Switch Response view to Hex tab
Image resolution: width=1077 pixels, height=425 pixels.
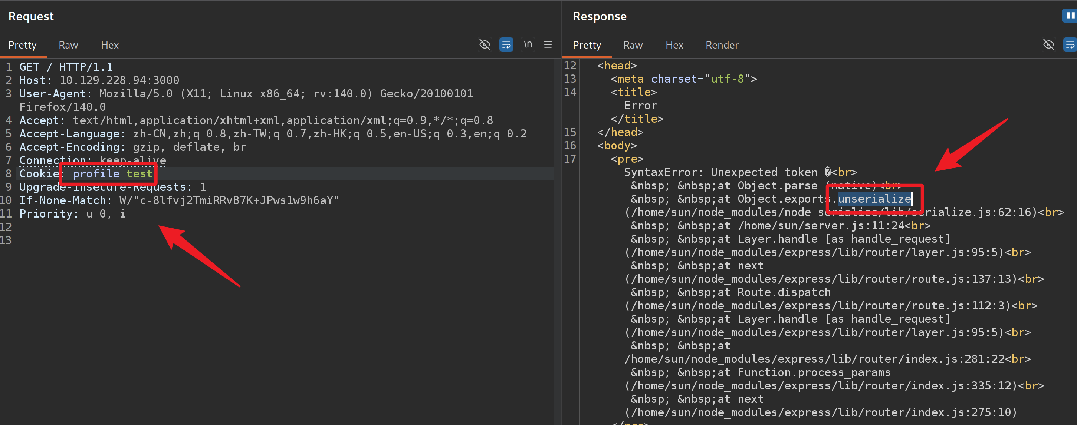pyautogui.click(x=674, y=45)
